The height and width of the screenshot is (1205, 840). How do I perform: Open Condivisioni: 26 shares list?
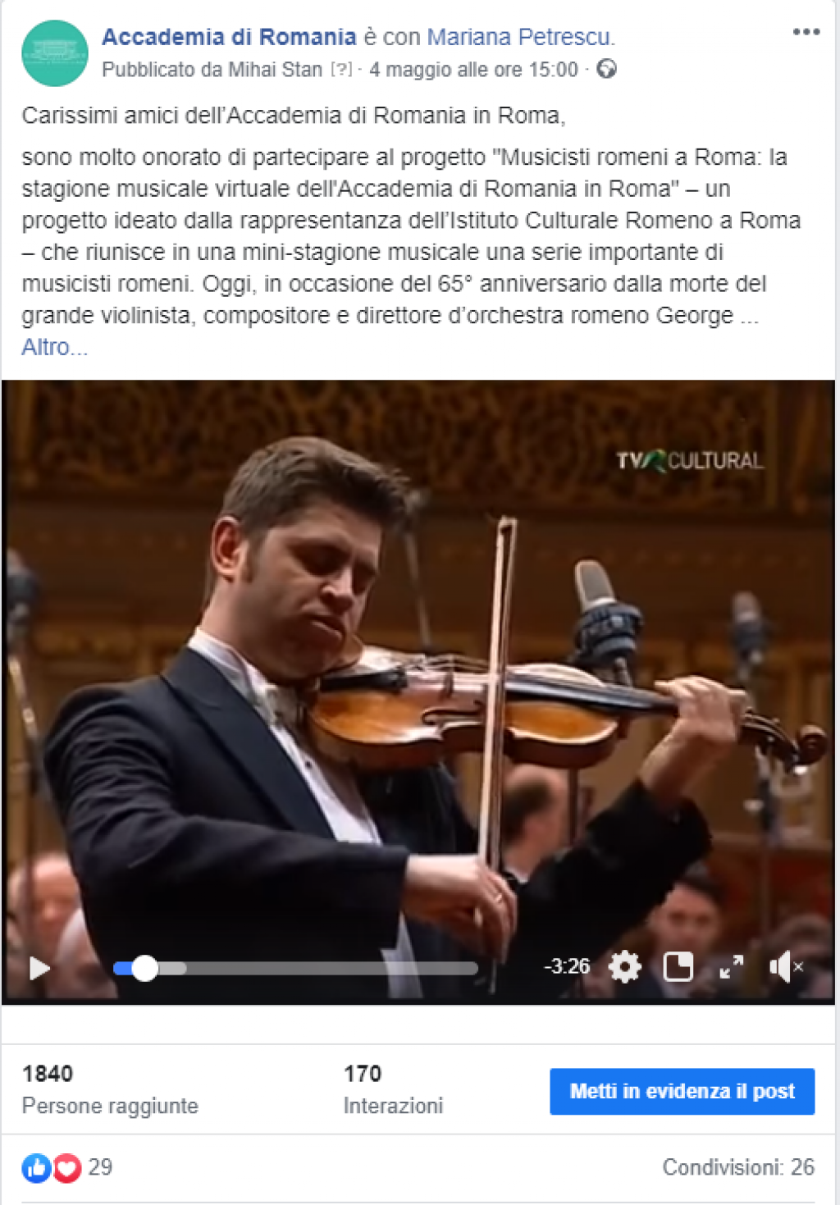(x=738, y=1167)
